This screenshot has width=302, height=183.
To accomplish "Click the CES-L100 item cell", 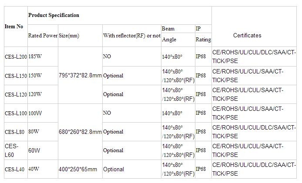I will point(16,113).
